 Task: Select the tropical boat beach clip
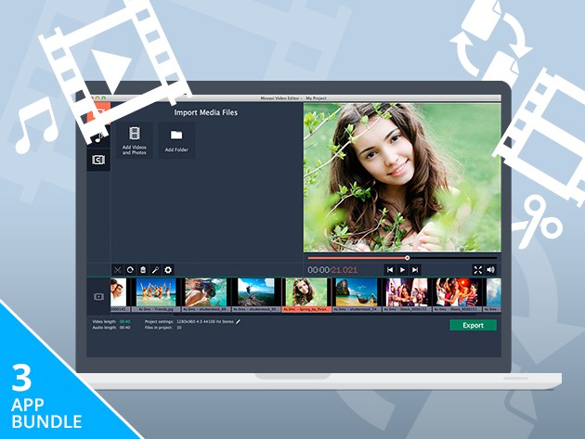click(x=357, y=294)
